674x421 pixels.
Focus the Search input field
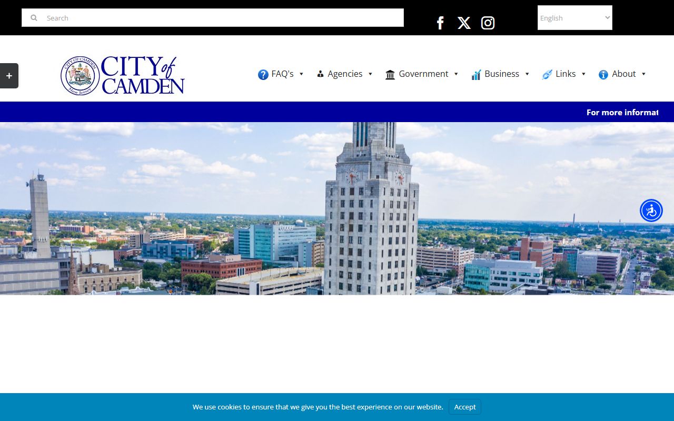pyautogui.click(x=213, y=18)
